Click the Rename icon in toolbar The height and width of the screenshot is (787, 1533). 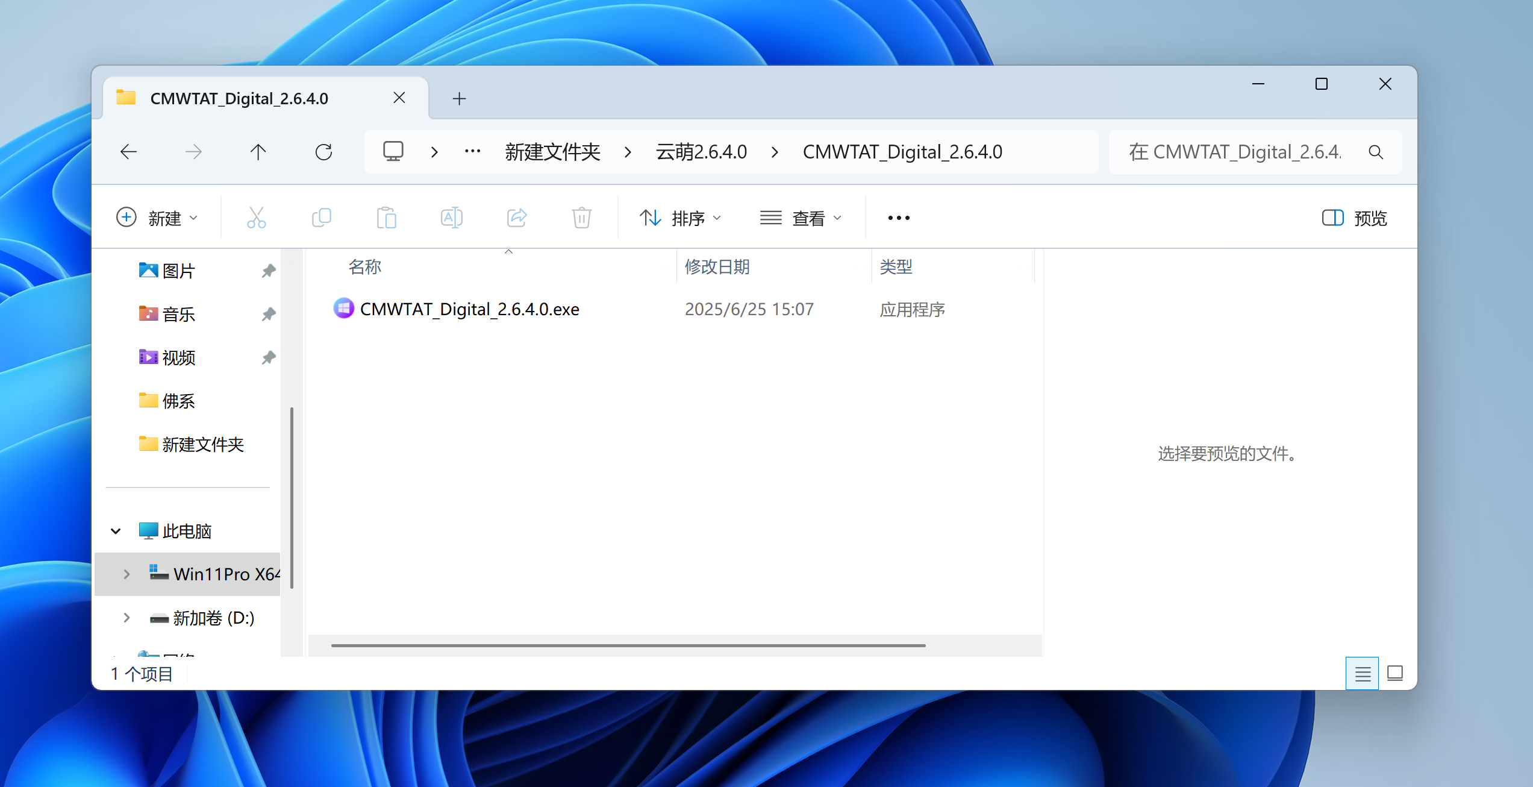click(x=451, y=218)
